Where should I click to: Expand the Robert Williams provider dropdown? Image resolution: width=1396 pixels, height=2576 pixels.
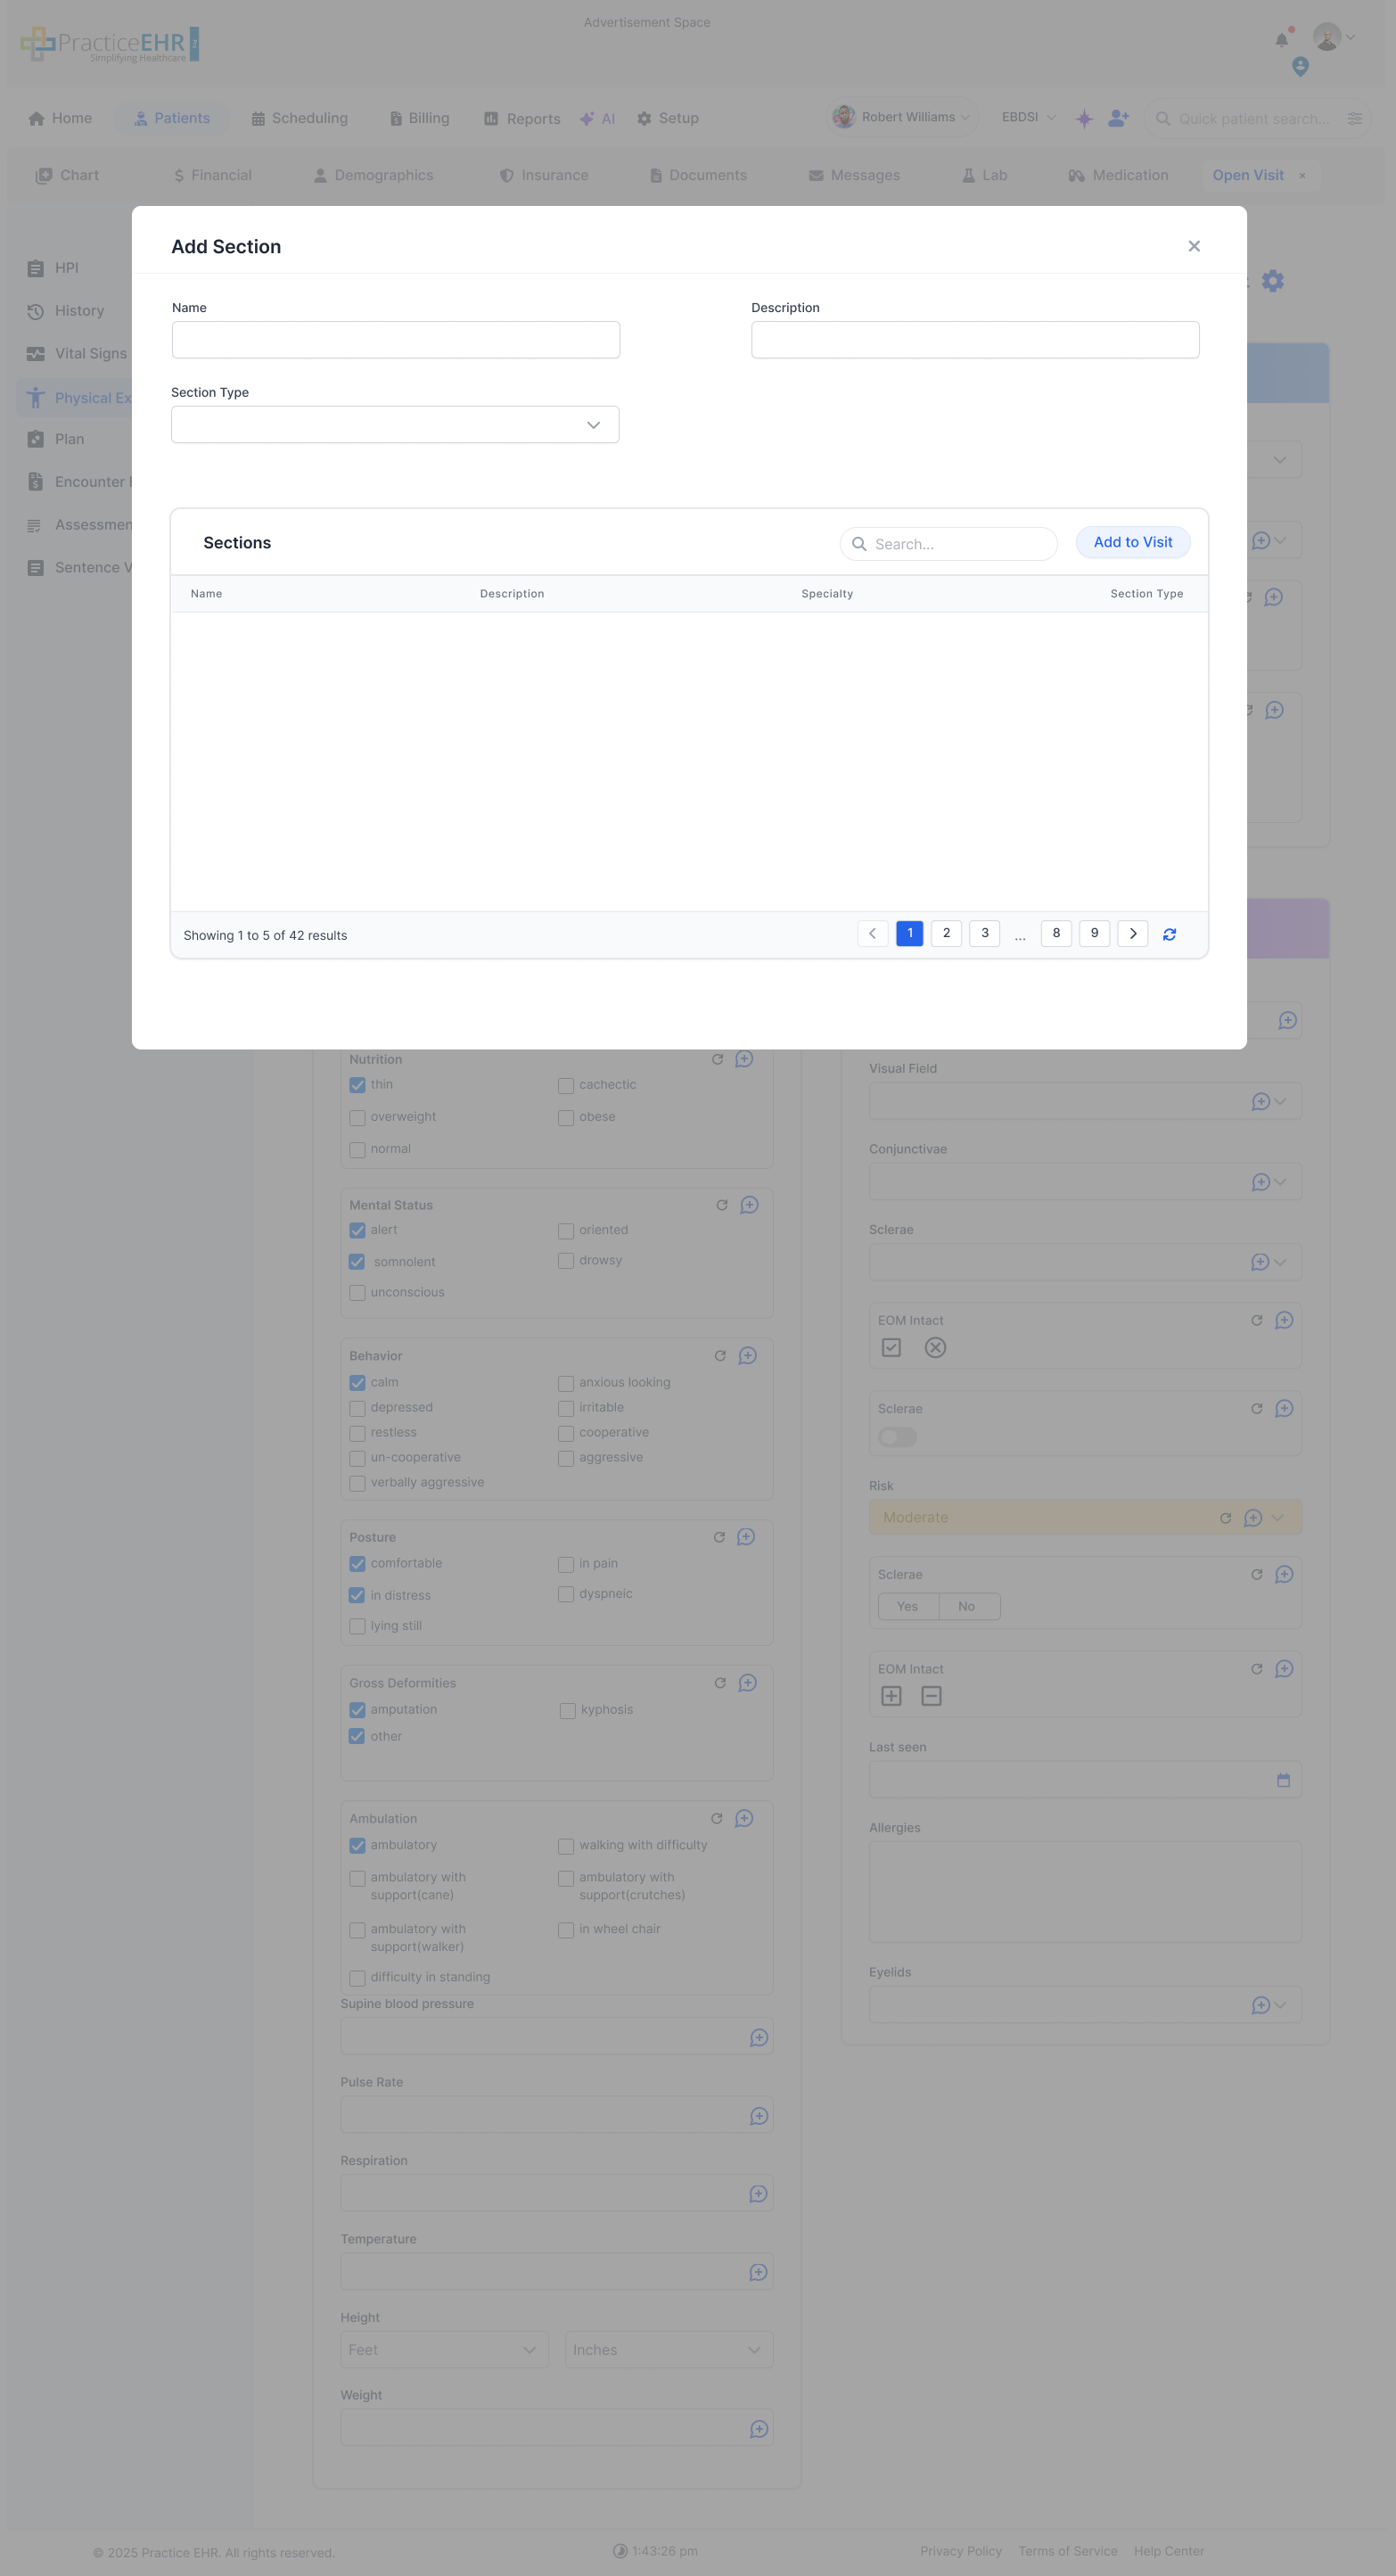(902, 117)
